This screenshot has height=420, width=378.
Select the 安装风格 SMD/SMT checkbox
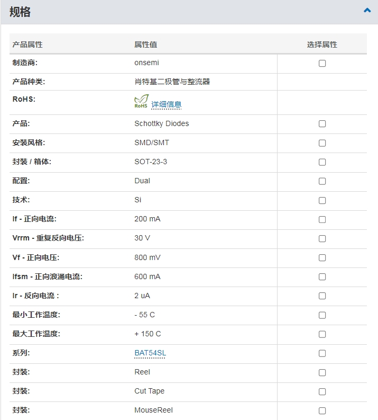pos(322,143)
